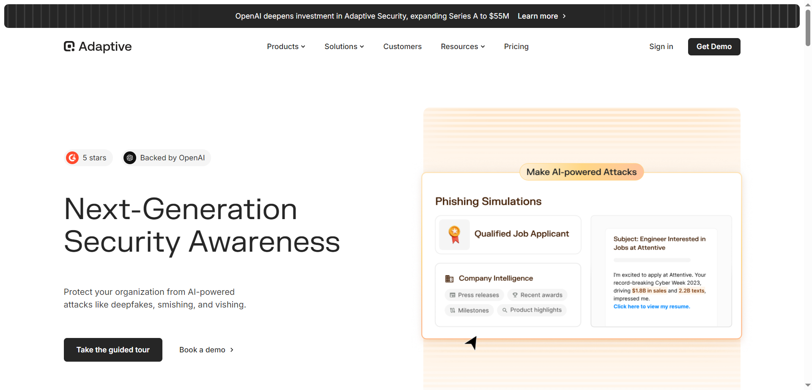Click the OpenAI investment announcement text
The image size is (812, 390).
(372, 16)
